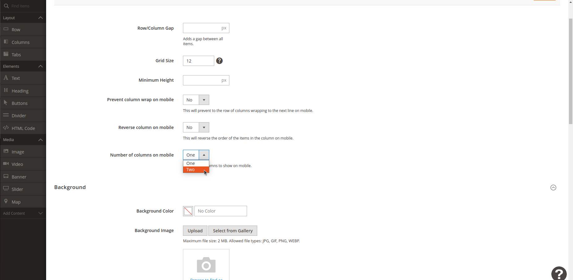Select option Two in the list
This screenshot has width=573, height=280.
pyautogui.click(x=196, y=170)
